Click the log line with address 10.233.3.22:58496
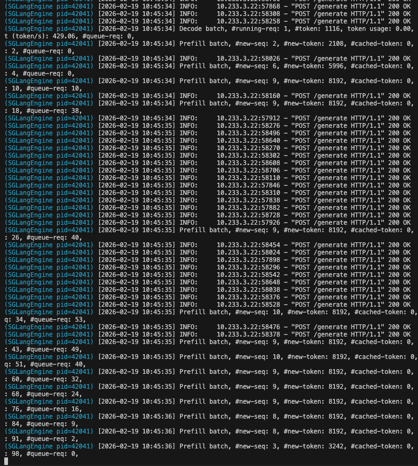 click(x=208, y=133)
